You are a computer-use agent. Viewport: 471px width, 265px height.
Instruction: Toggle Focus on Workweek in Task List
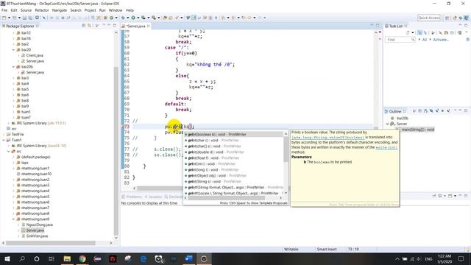pos(433,32)
